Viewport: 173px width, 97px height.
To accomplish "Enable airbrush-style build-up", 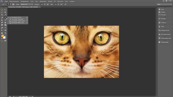I will [61, 4].
